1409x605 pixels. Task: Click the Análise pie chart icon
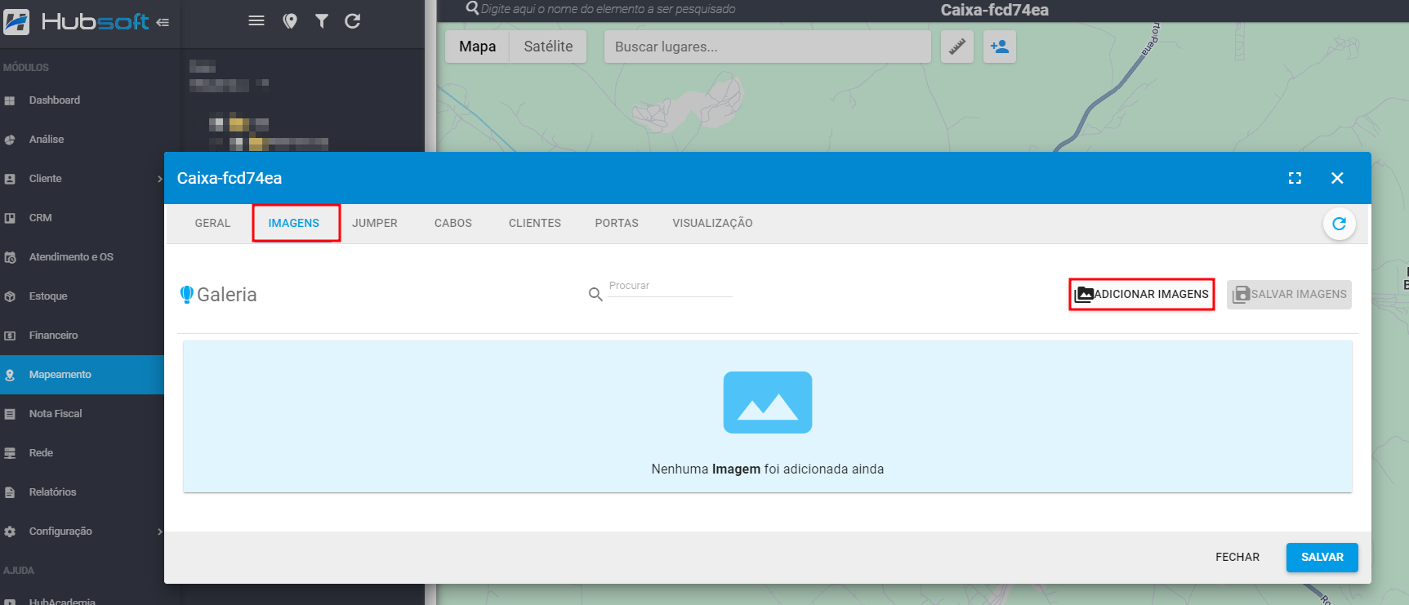[x=10, y=140]
